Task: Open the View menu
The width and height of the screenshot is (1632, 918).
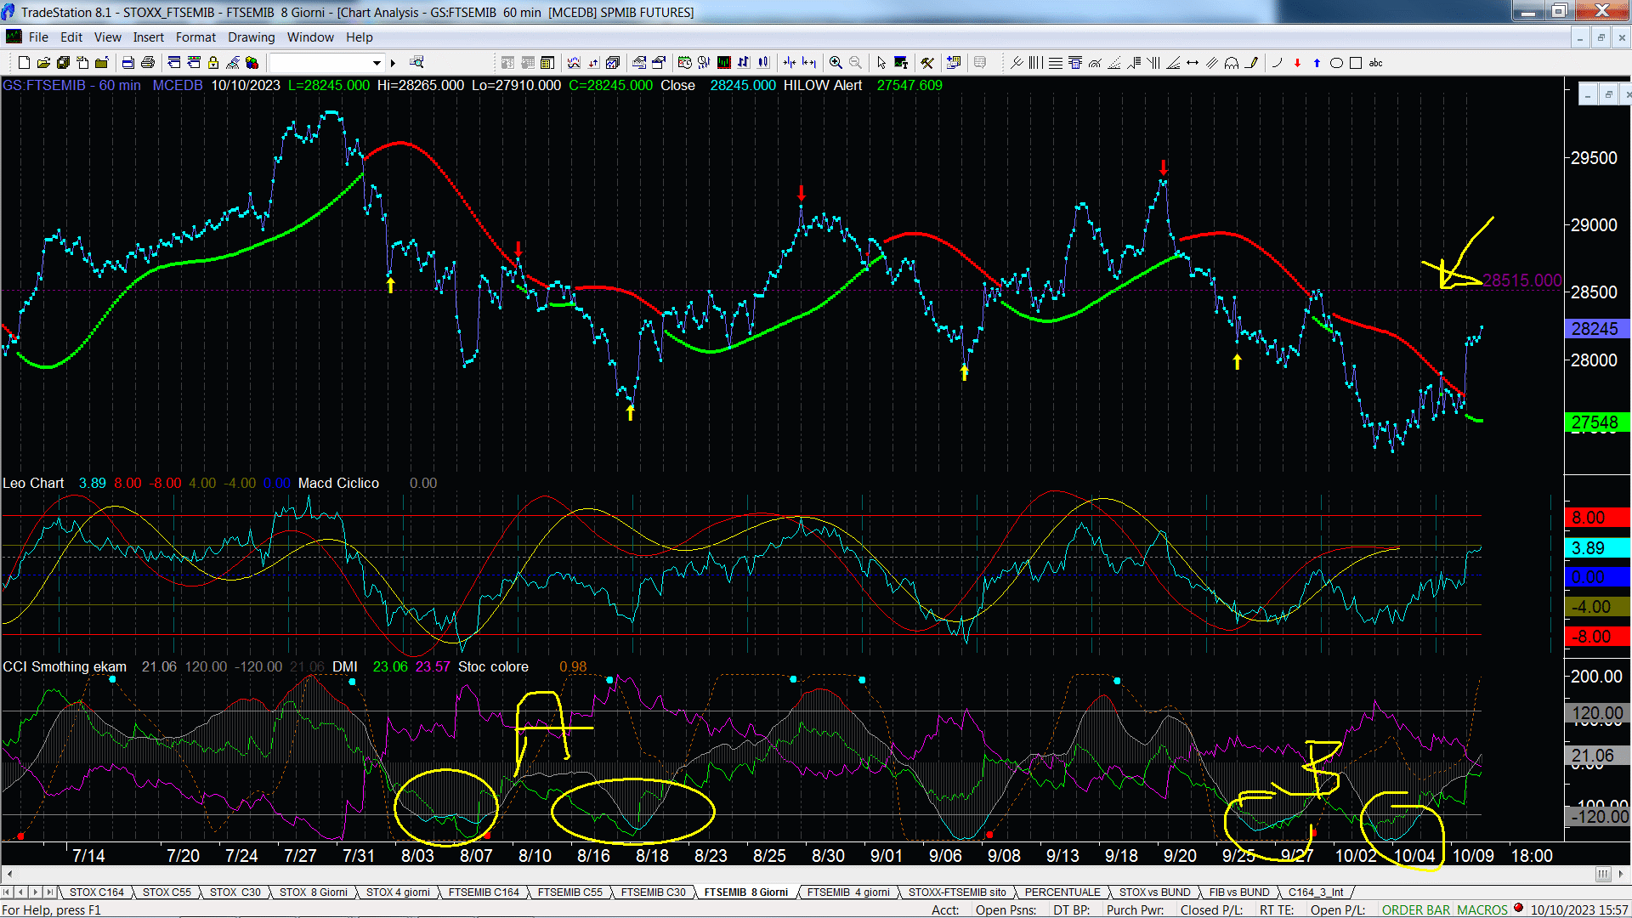Action: coord(108,37)
